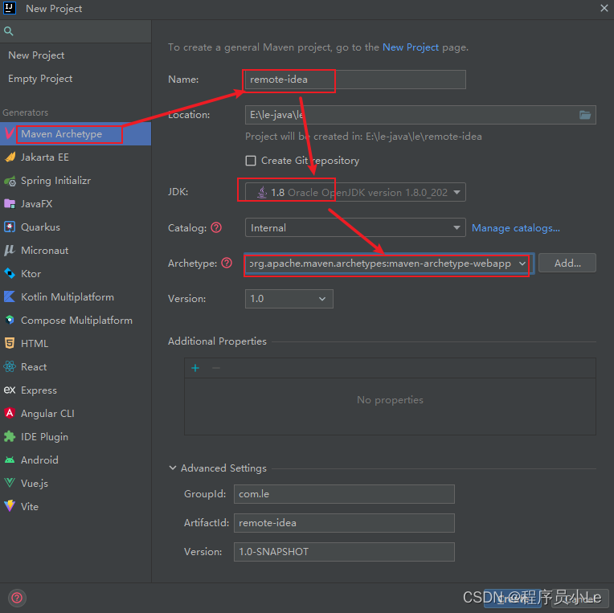Image resolution: width=614 pixels, height=613 pixels.
Task: Click the Spring Initializr leaf icon
Action: click(x=10, y=181)
